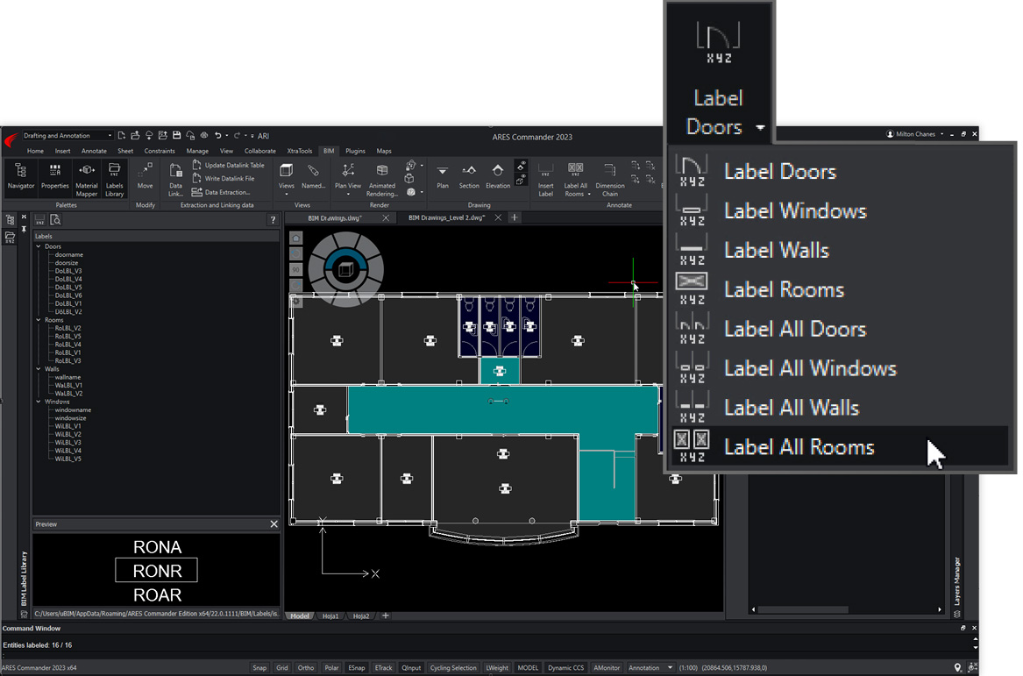Click the help question mark in Labels panel
This screenshot has width=1023, height=676.
coord(273,221)
